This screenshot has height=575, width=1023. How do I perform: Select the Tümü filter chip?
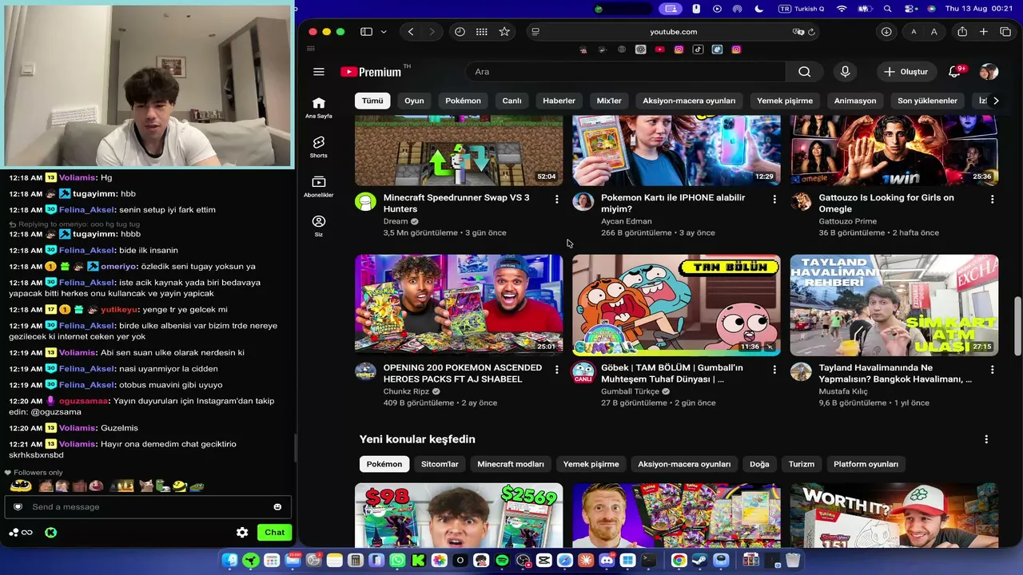pyautogui.click(x=372, y=101)
